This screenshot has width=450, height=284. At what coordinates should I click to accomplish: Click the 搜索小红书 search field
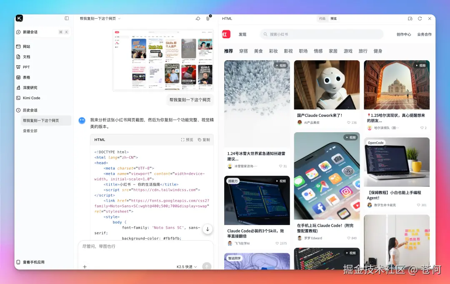point(321,34)
